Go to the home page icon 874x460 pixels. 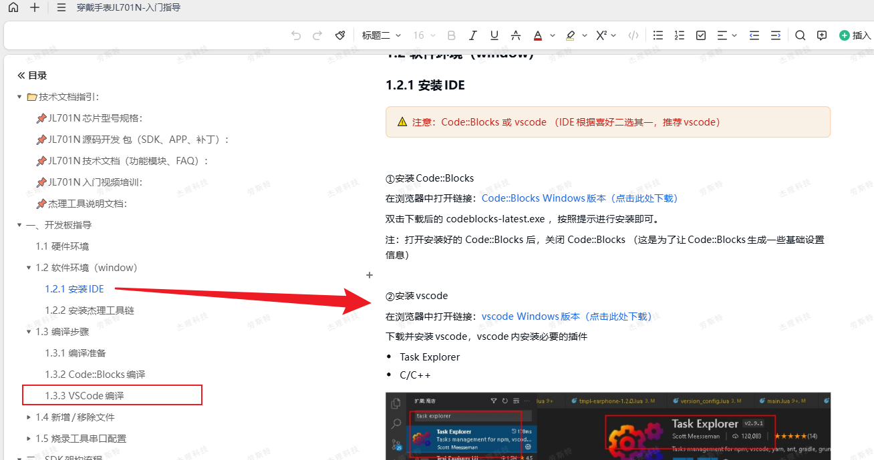tap(13, 8)
